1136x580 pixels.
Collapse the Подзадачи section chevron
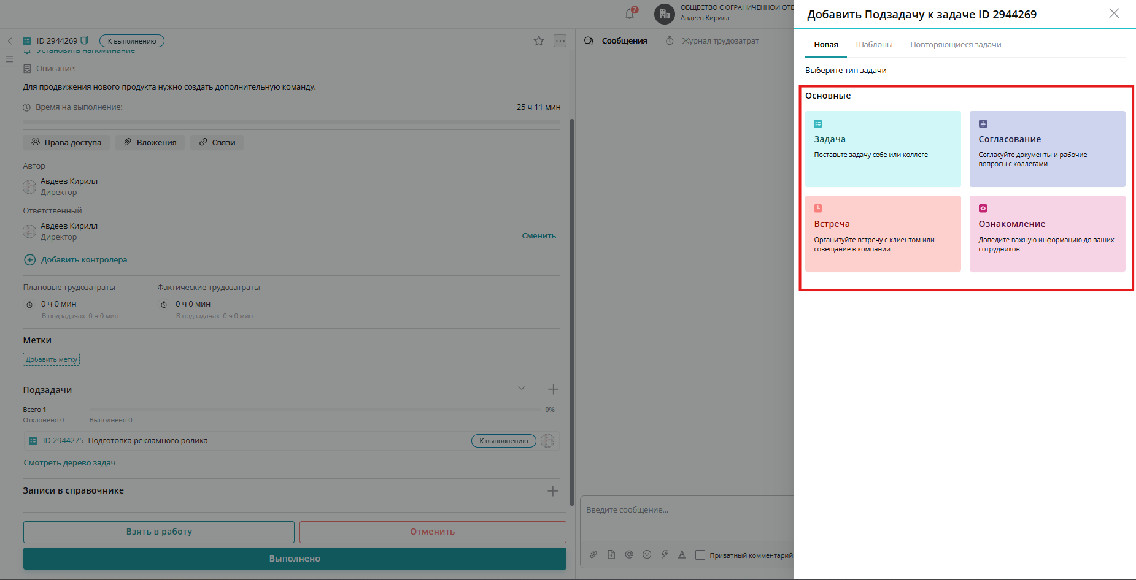(x=522, y=388)
